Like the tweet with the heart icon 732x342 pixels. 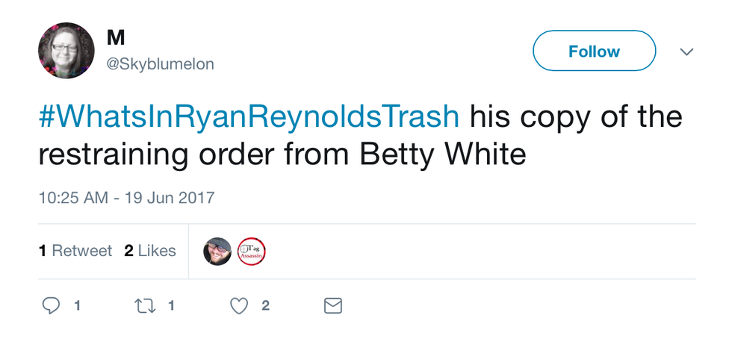pos(238,305)
